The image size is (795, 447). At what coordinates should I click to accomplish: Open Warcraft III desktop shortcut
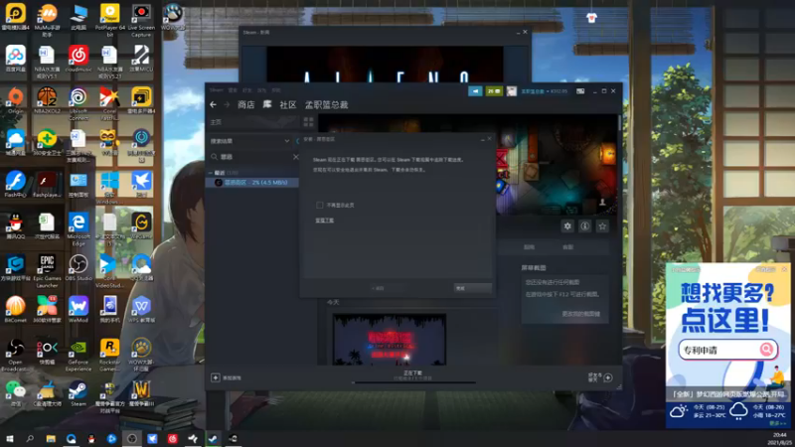[x=141, y=393]
